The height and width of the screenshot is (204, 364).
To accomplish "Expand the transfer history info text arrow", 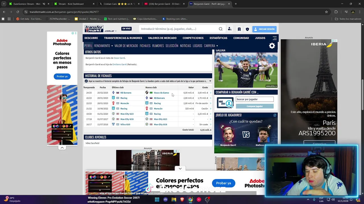I will (210, 81).
